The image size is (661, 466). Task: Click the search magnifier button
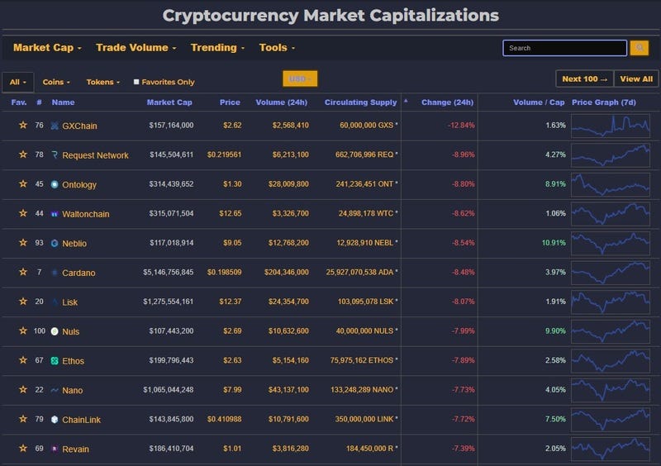[x=639, y=48]
